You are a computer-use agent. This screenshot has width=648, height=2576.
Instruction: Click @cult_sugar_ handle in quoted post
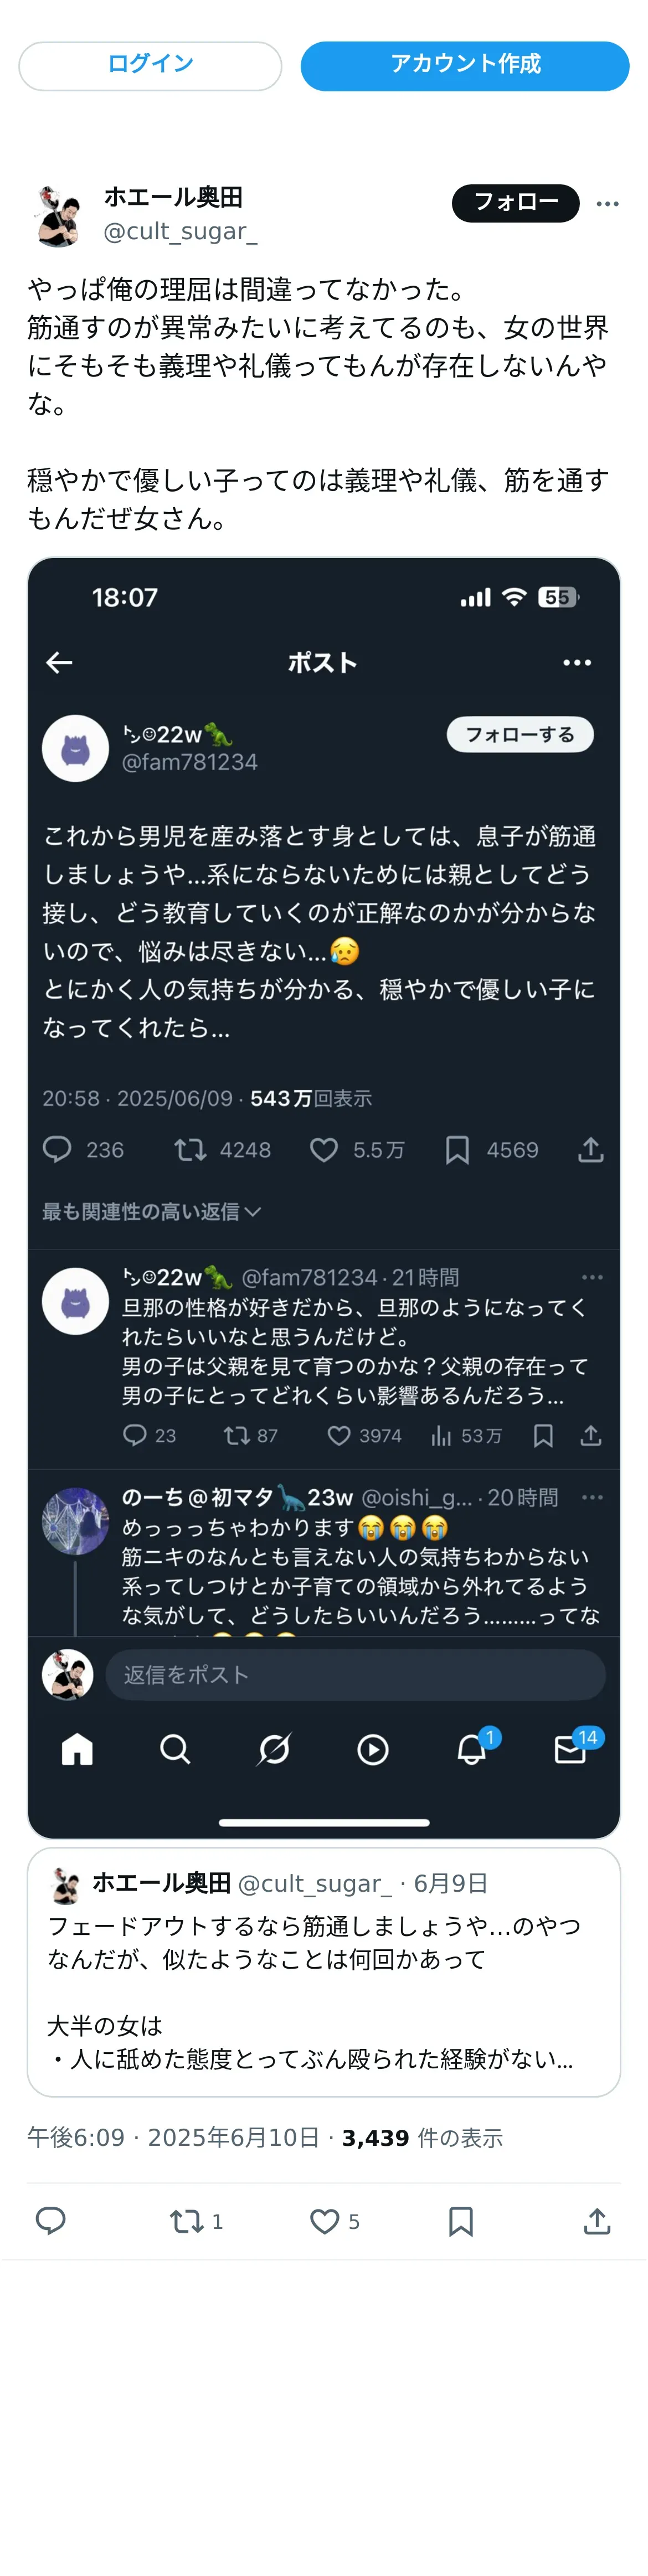(x=314, y=1883)
